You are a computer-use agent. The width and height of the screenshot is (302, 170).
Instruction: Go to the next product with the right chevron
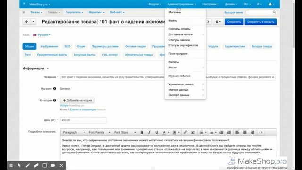208,22
